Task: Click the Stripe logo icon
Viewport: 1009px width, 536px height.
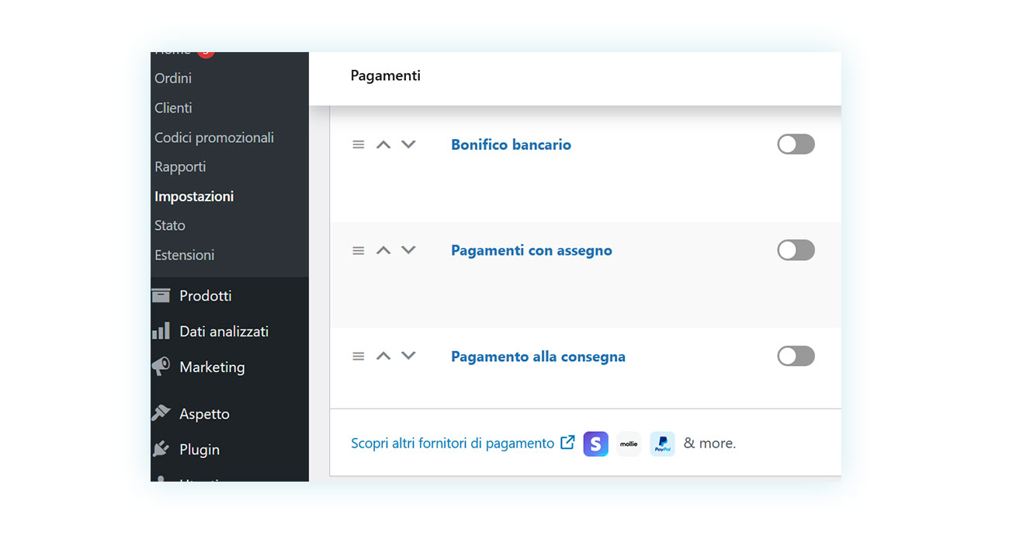Action: pyautogui.click(x=596, y=444)
